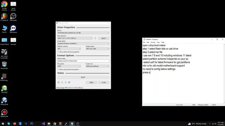This screenshot has width=225, height=126.
Task: Open Skype from the taskbar
Action: [9, 124]
